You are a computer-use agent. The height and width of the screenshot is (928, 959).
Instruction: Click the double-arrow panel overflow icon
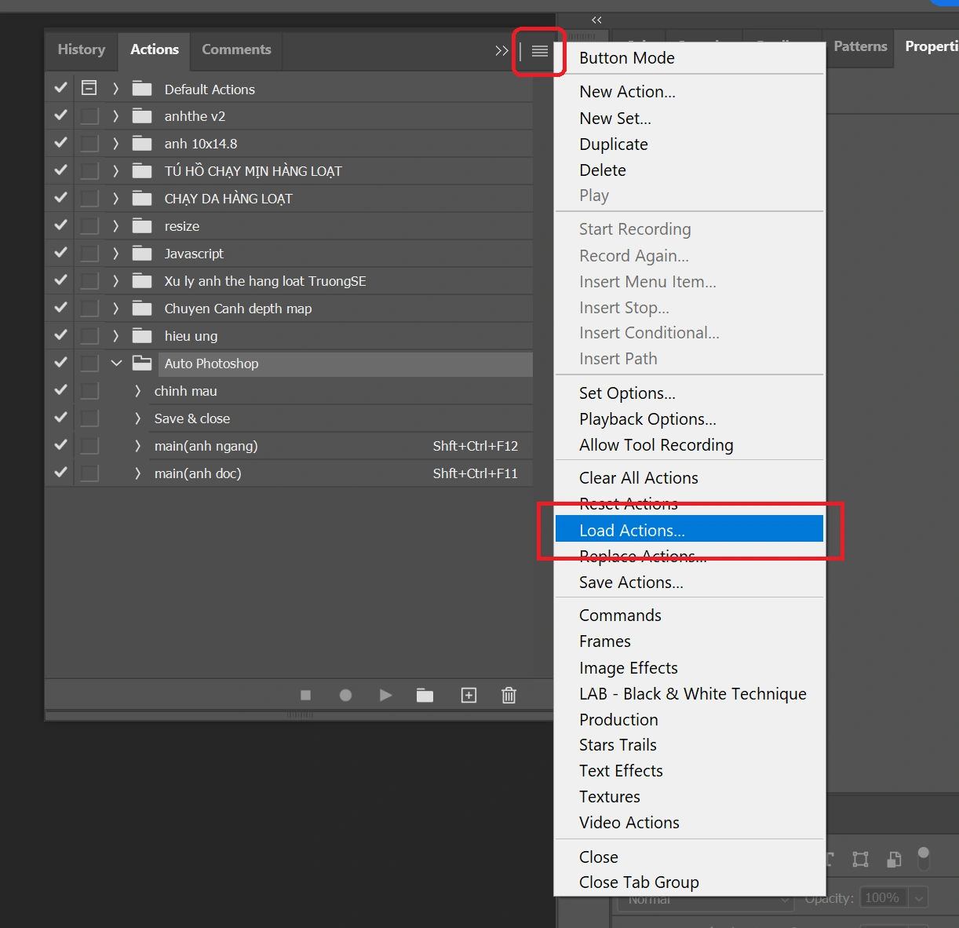[x=501, y=51]
